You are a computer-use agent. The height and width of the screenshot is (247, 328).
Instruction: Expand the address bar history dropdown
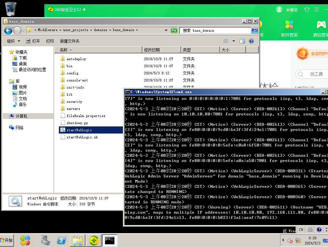coord(166,30)
